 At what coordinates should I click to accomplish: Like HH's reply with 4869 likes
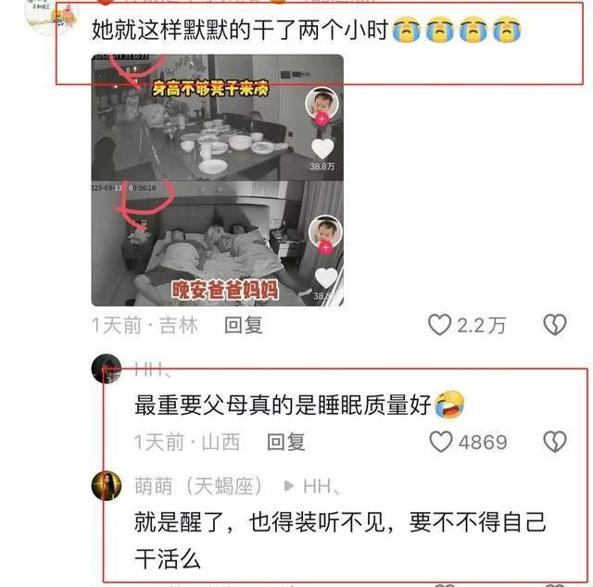[441, 442]
